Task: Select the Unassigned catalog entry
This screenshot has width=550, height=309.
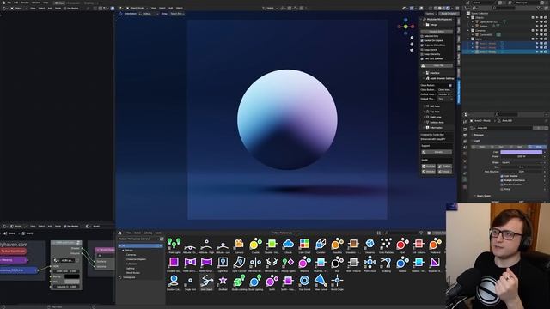Action: pos(129,277)
